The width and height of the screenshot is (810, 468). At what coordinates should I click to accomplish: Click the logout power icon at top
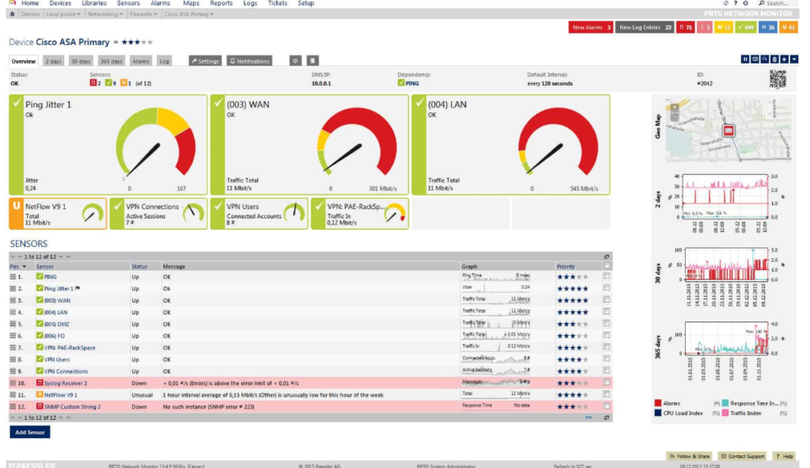746,3
